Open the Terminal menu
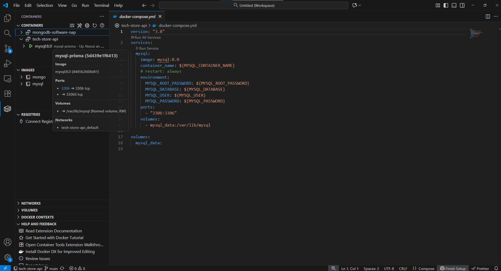Viewport: 501px width, 271px height. (101, 5)
